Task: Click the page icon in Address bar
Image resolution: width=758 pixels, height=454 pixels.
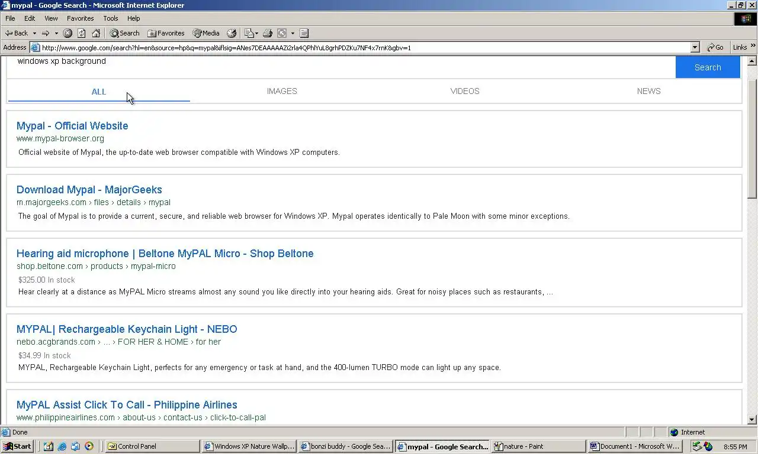Action: [x=36, y=47]
